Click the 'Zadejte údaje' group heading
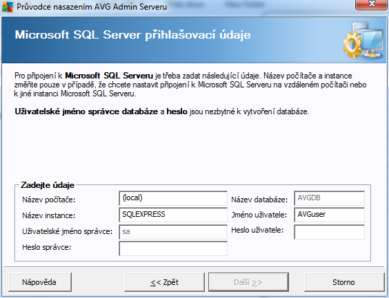389x298 pixels. (x=48, y=185)
